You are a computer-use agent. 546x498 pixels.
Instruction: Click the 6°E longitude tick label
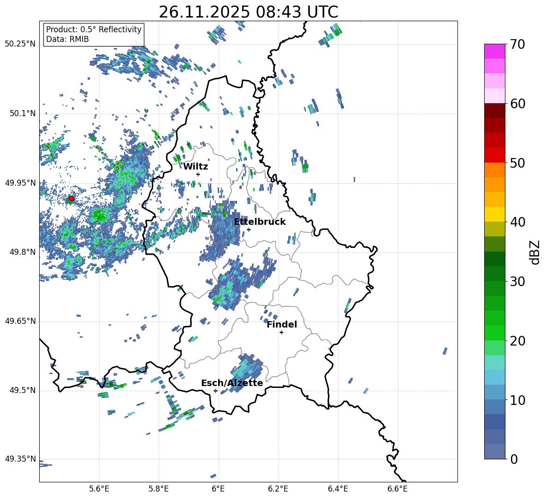point(218,488)
